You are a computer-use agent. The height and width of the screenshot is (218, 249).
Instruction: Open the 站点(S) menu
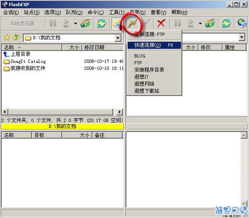pyautogui.click(x=31, y=12)
